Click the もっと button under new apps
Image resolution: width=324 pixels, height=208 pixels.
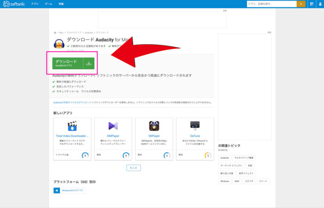point(134,168)
